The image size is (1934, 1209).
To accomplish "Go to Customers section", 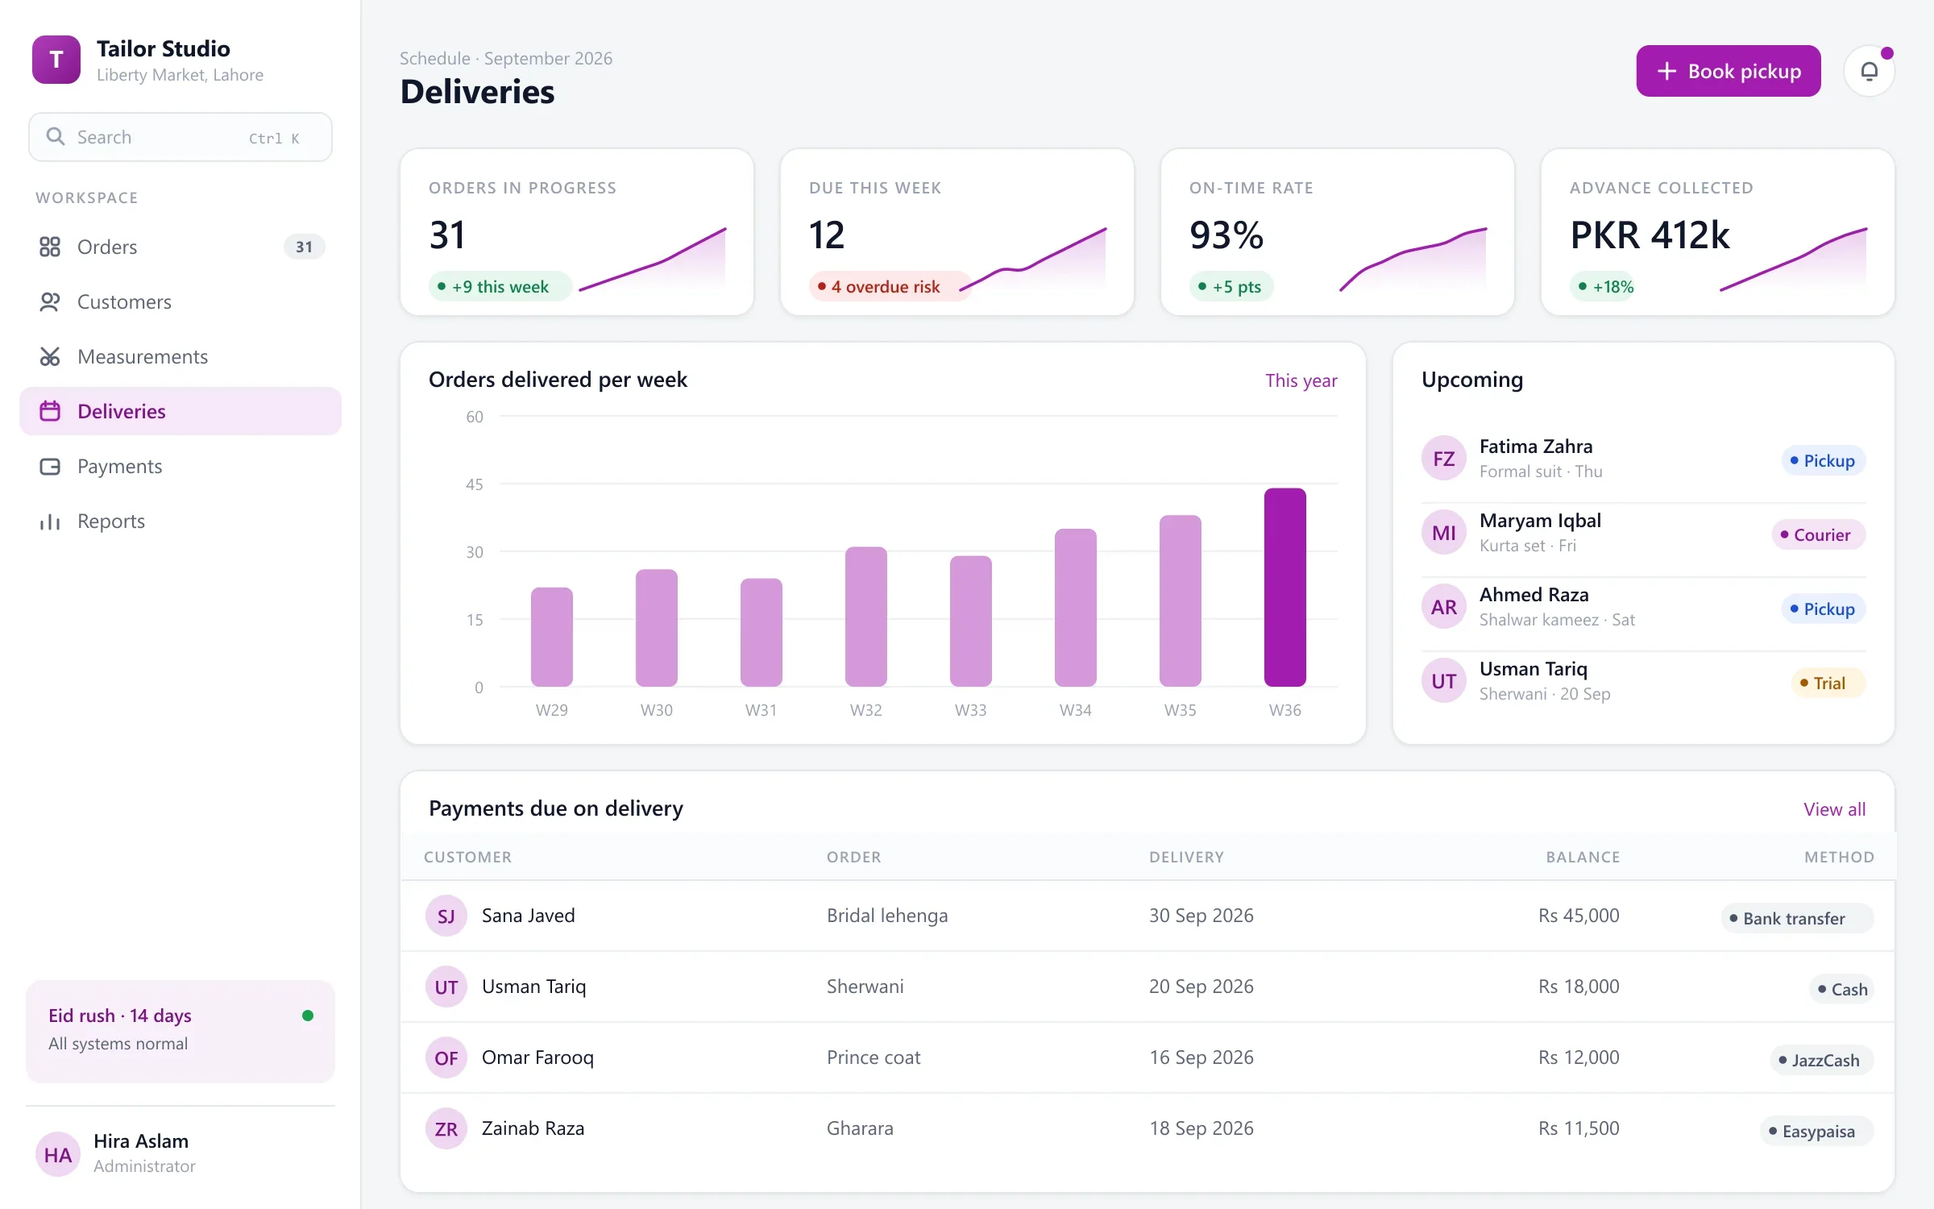I will [181, 301].
